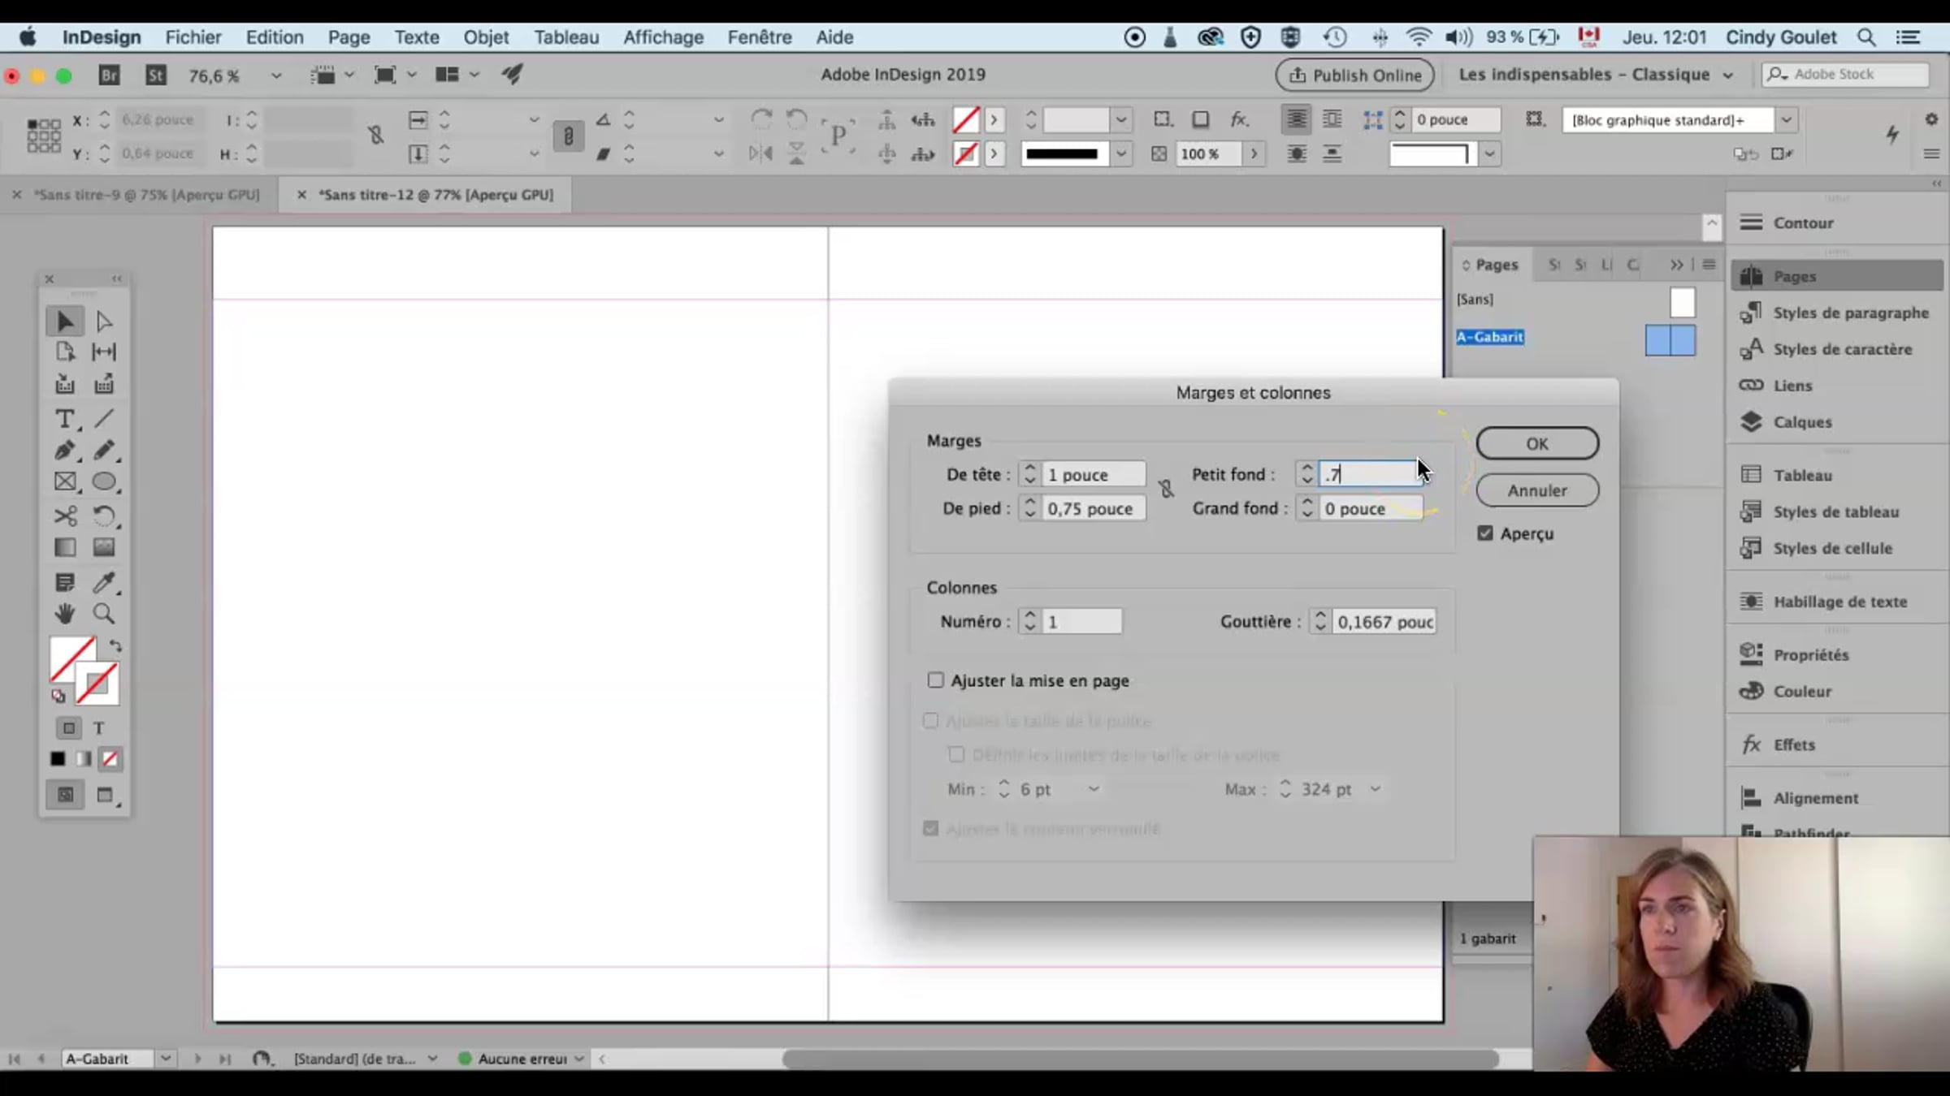Open the A-Gabarit page selector dropdown
Viewport: 1950px width, 1096px height.
pyautogui.click(x=165, y=1059)
